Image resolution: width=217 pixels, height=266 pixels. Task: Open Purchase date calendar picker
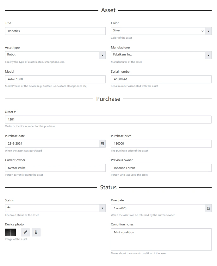[102, 144]
